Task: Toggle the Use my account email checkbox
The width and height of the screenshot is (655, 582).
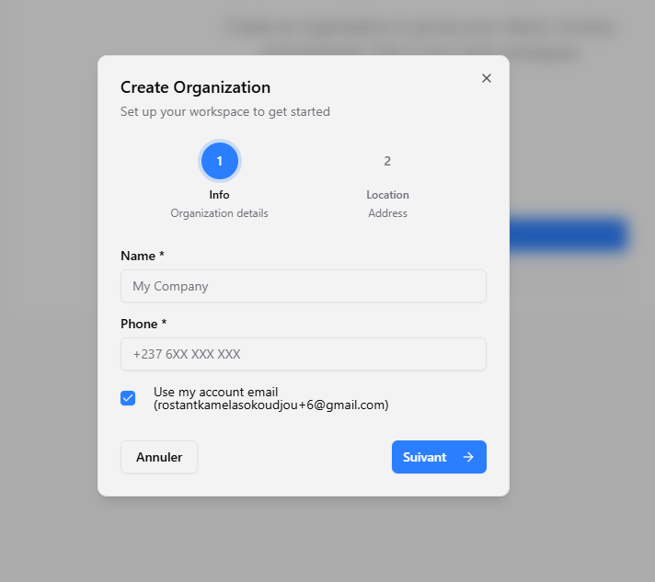Action: (128, 398)
